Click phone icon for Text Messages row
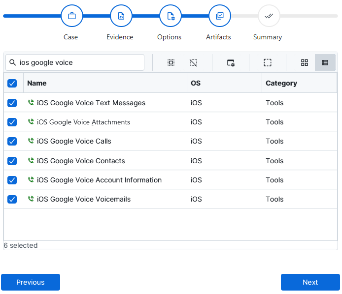Viewport: 342px width, 294px height. [31, 102]
